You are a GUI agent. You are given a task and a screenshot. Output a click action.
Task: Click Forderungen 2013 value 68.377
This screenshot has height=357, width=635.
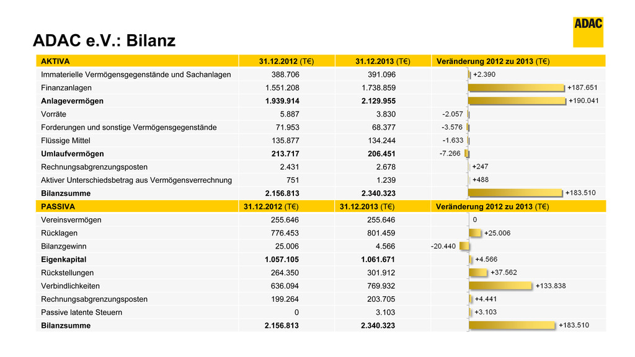pos(384,128)
